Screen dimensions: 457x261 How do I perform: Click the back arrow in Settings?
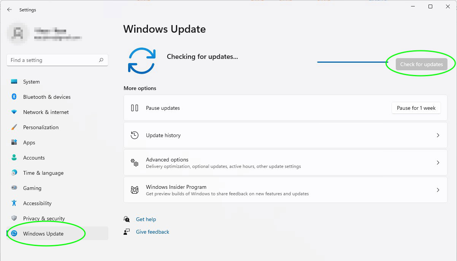10,10
